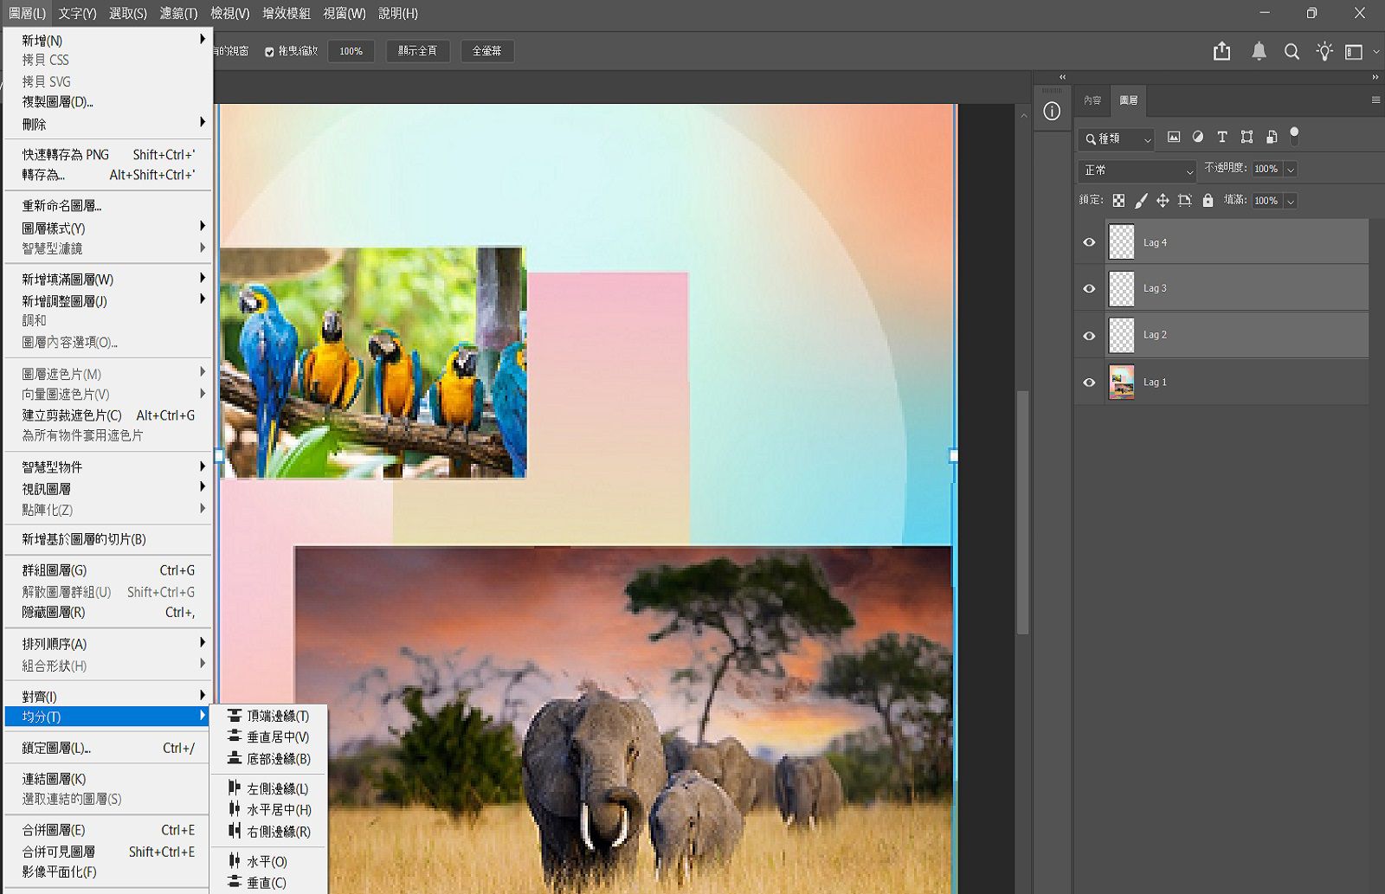Screen dimensions: 1385x894
Task: Click the lock all padlock icon
Action: coord(1208,201)
